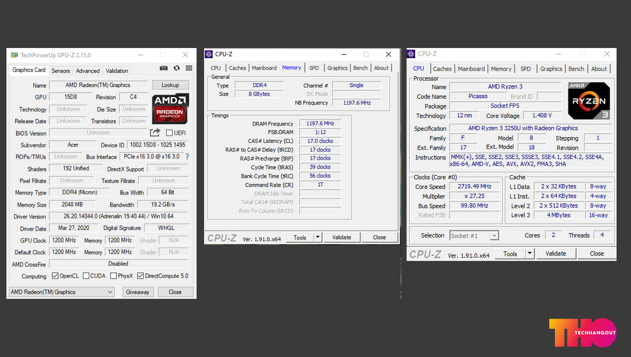
Task: Open Graphics tab in right CPU-Z window
Action: pyautogui.click(x=551, y=69)
